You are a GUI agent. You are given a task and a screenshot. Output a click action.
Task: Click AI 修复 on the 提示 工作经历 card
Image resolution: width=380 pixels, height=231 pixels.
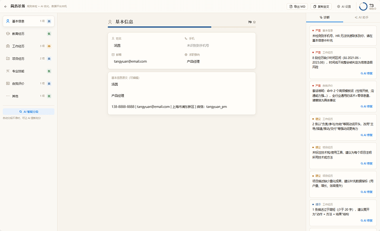click(x=366, y=221)
